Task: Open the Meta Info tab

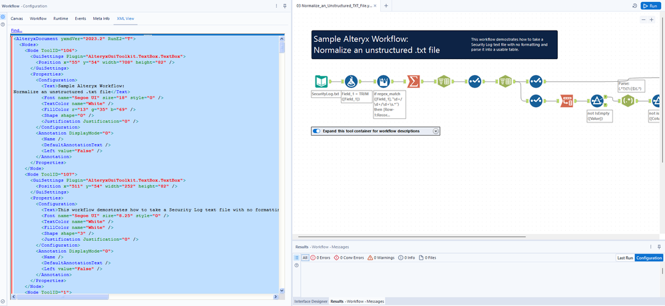Action: [x=101, y=19]
